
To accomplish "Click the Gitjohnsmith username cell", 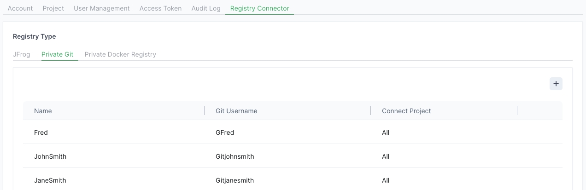I will (x=235, y=156).
